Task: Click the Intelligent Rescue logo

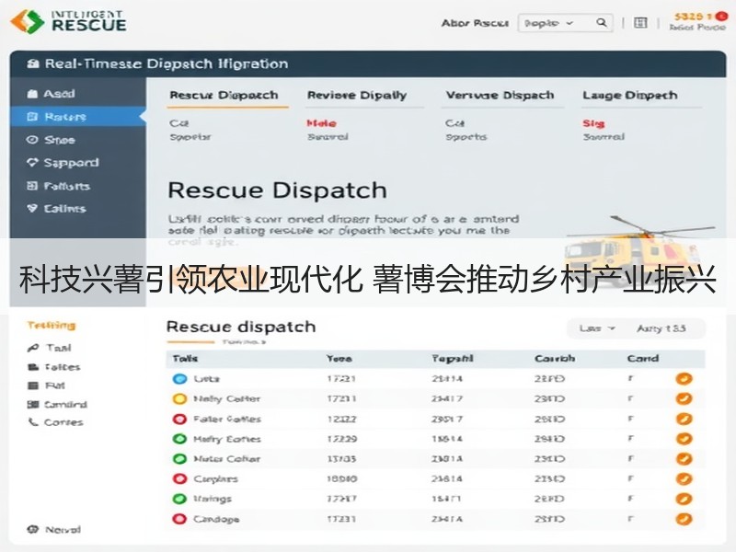Action: (68, 21)
